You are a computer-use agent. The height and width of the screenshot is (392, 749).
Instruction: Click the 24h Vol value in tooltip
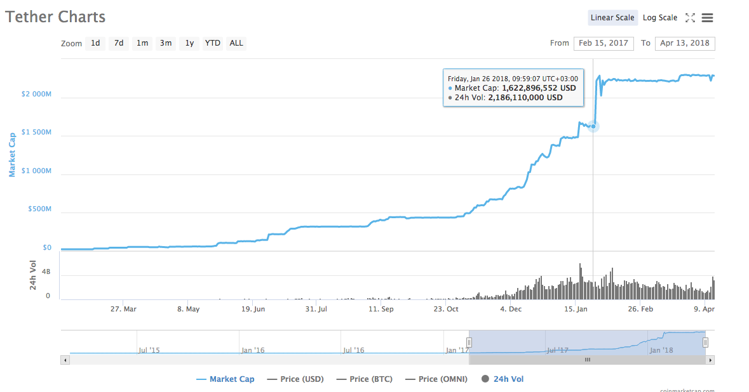(525, 98)
